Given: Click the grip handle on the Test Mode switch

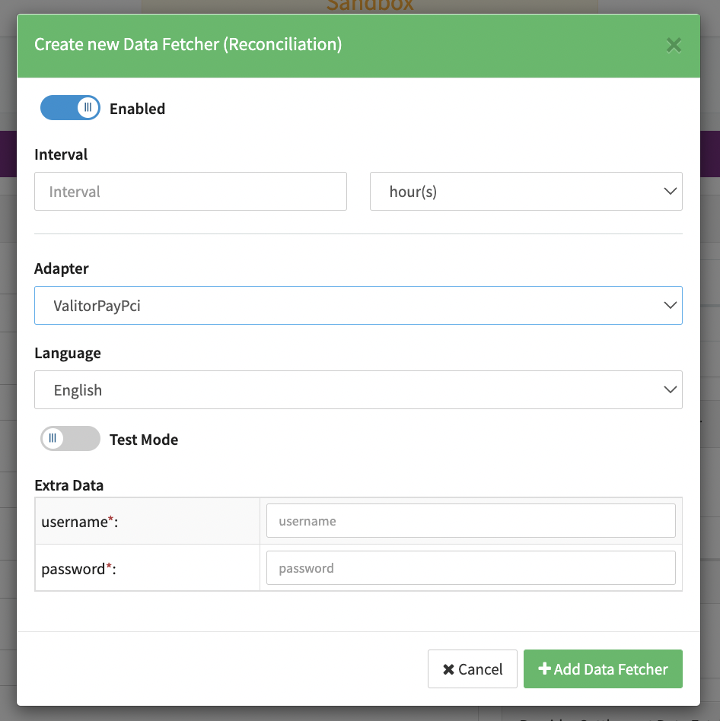Looking at the screenshot, I should [x=53, y=438].
